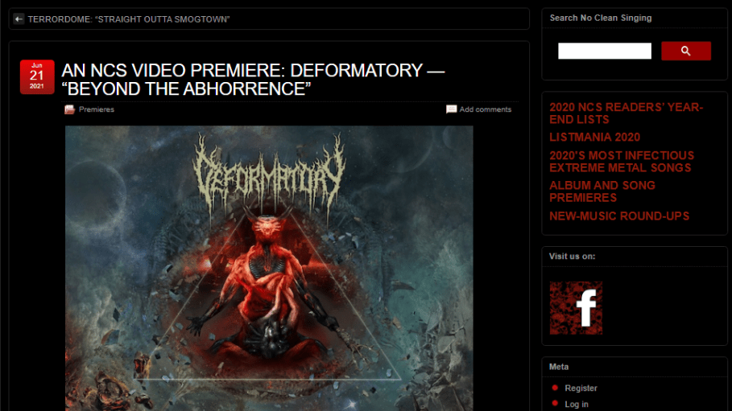
Task: Click the Log in link under Meta
Action: [576, 404]
